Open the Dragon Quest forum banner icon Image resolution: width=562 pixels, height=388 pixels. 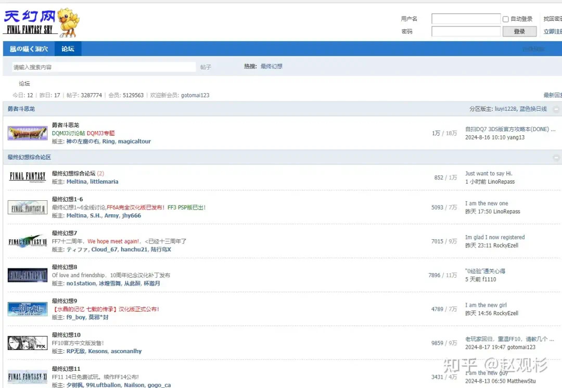tap(28, 133)
